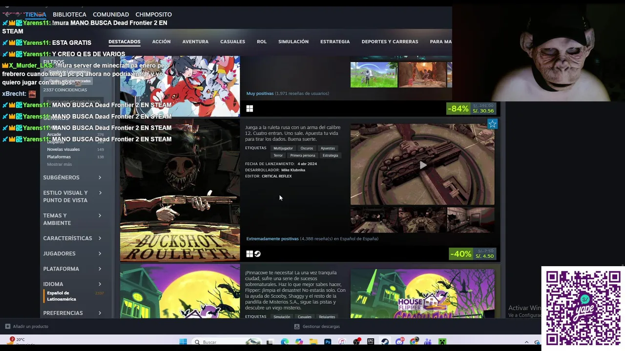The width and height of the screenshot is (625, 351).
Task: Open Google Chrome from the taskbar
Action: [x=414, y=342]
